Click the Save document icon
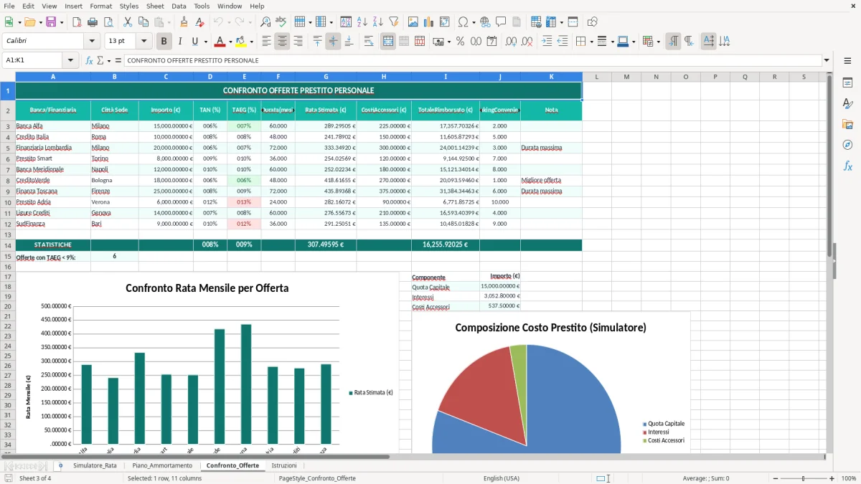This screenshot has height=484, width=861. tap(50, 22)
